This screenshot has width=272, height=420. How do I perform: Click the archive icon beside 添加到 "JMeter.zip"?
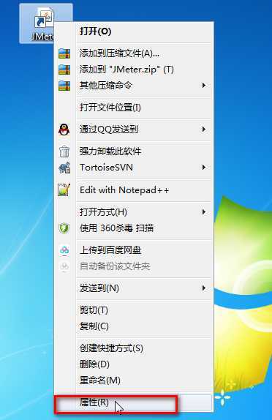pyautogui.click(x=64, y=70)
